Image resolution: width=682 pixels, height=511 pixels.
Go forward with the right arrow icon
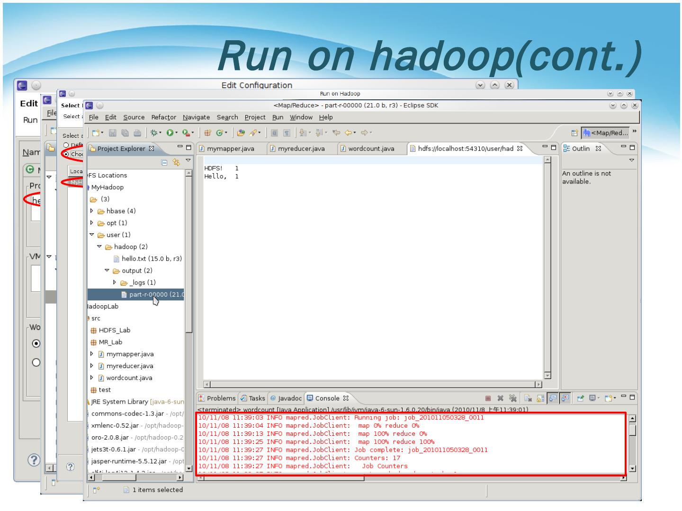click(365, 133)
